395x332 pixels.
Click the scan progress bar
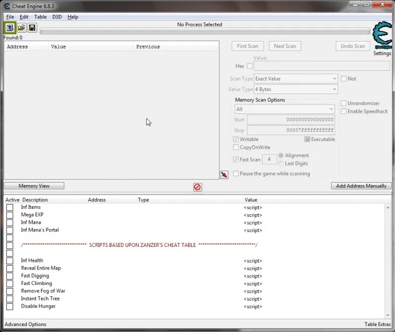(205, 31)
